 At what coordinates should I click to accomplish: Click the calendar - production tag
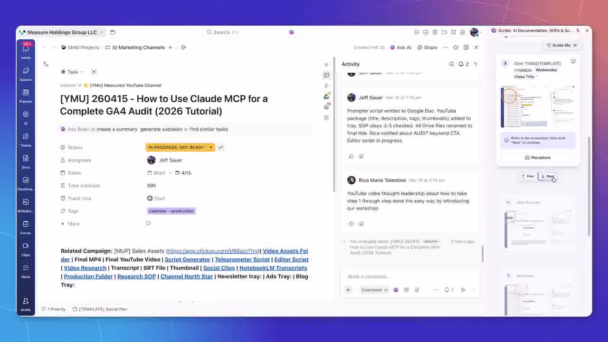171,211
